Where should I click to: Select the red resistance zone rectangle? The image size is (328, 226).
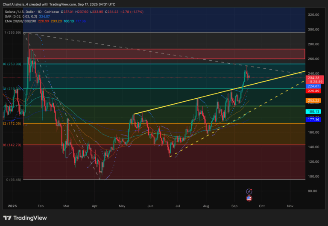pyautogui.click(x=167, y=54)
